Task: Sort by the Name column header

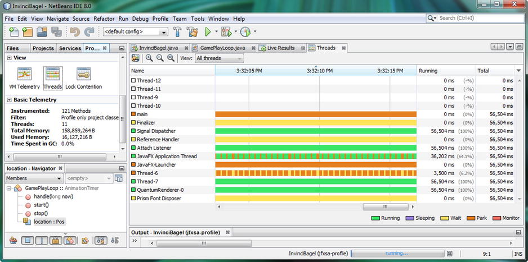Action: point(172,71)
